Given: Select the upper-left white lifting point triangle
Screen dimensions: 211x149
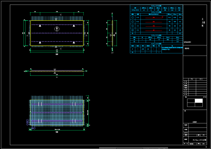Looking at the screenshot, I should click(40, 26).
